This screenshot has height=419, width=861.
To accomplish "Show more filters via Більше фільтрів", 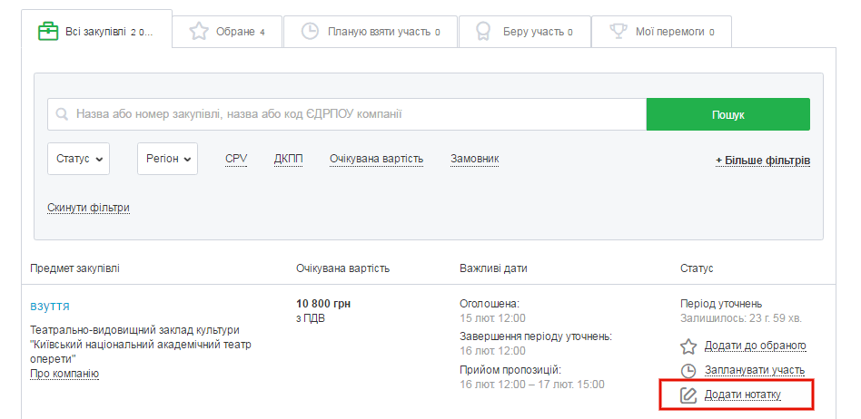I will [x=763, y=161].
